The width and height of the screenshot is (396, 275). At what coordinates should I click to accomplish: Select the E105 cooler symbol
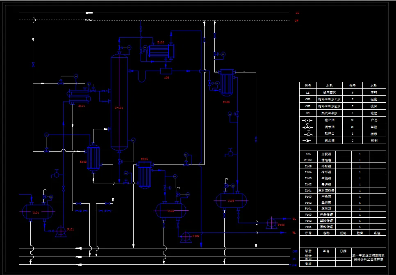click(227, 83)
